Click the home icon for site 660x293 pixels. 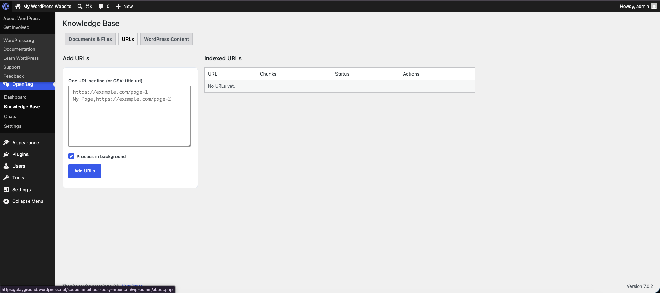coord(18,6)
